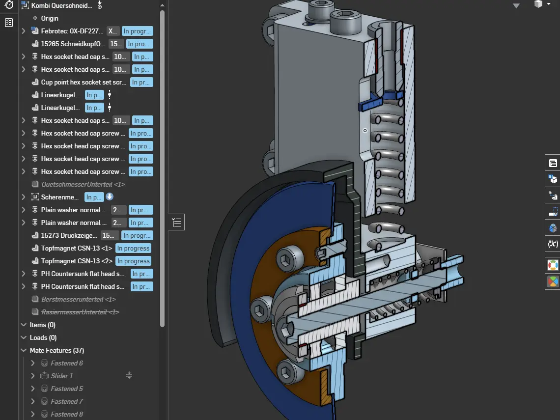Open the variable table (x) icon
This screenshot has width=560, height=420.
pyautogui.click(x=553, y=244)
